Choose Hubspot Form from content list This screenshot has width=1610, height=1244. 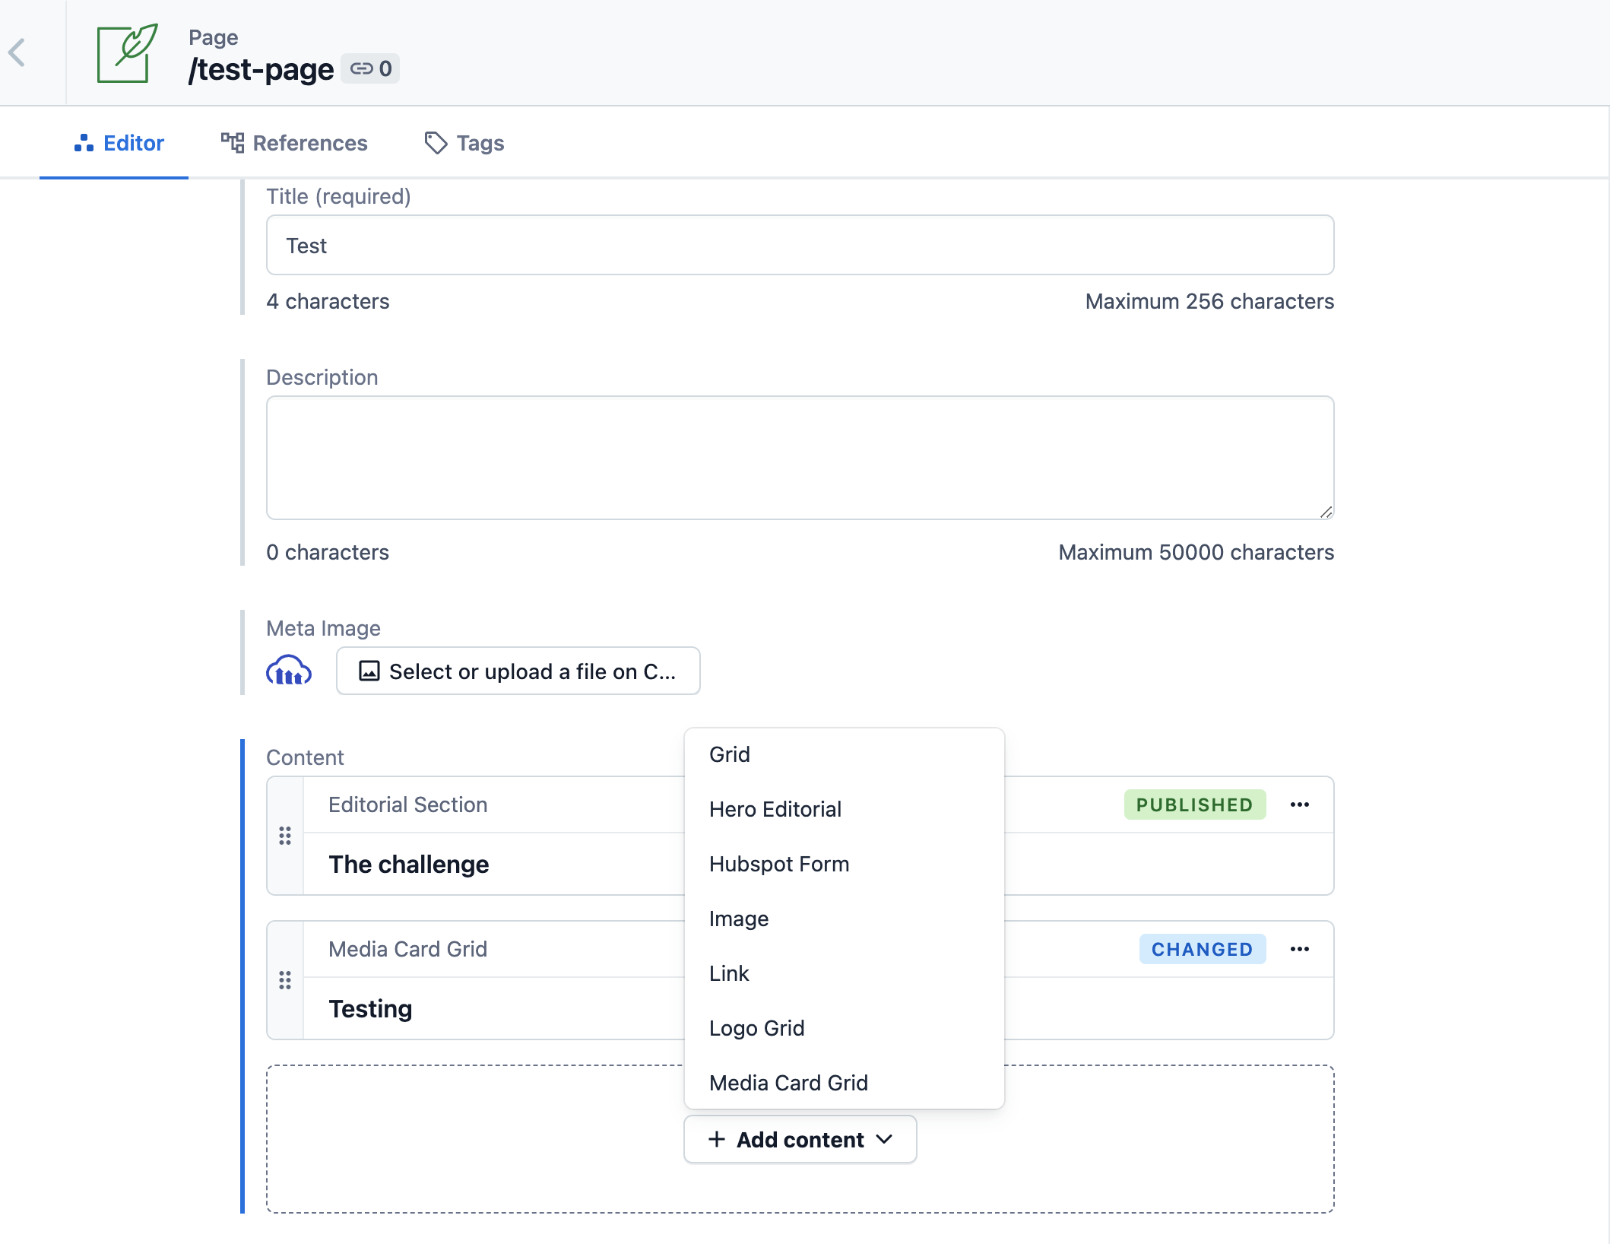click(778, 864)
